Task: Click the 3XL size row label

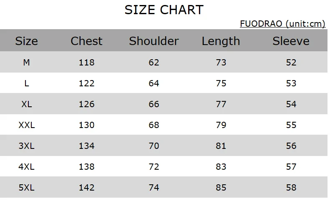Action: point(27,146)
